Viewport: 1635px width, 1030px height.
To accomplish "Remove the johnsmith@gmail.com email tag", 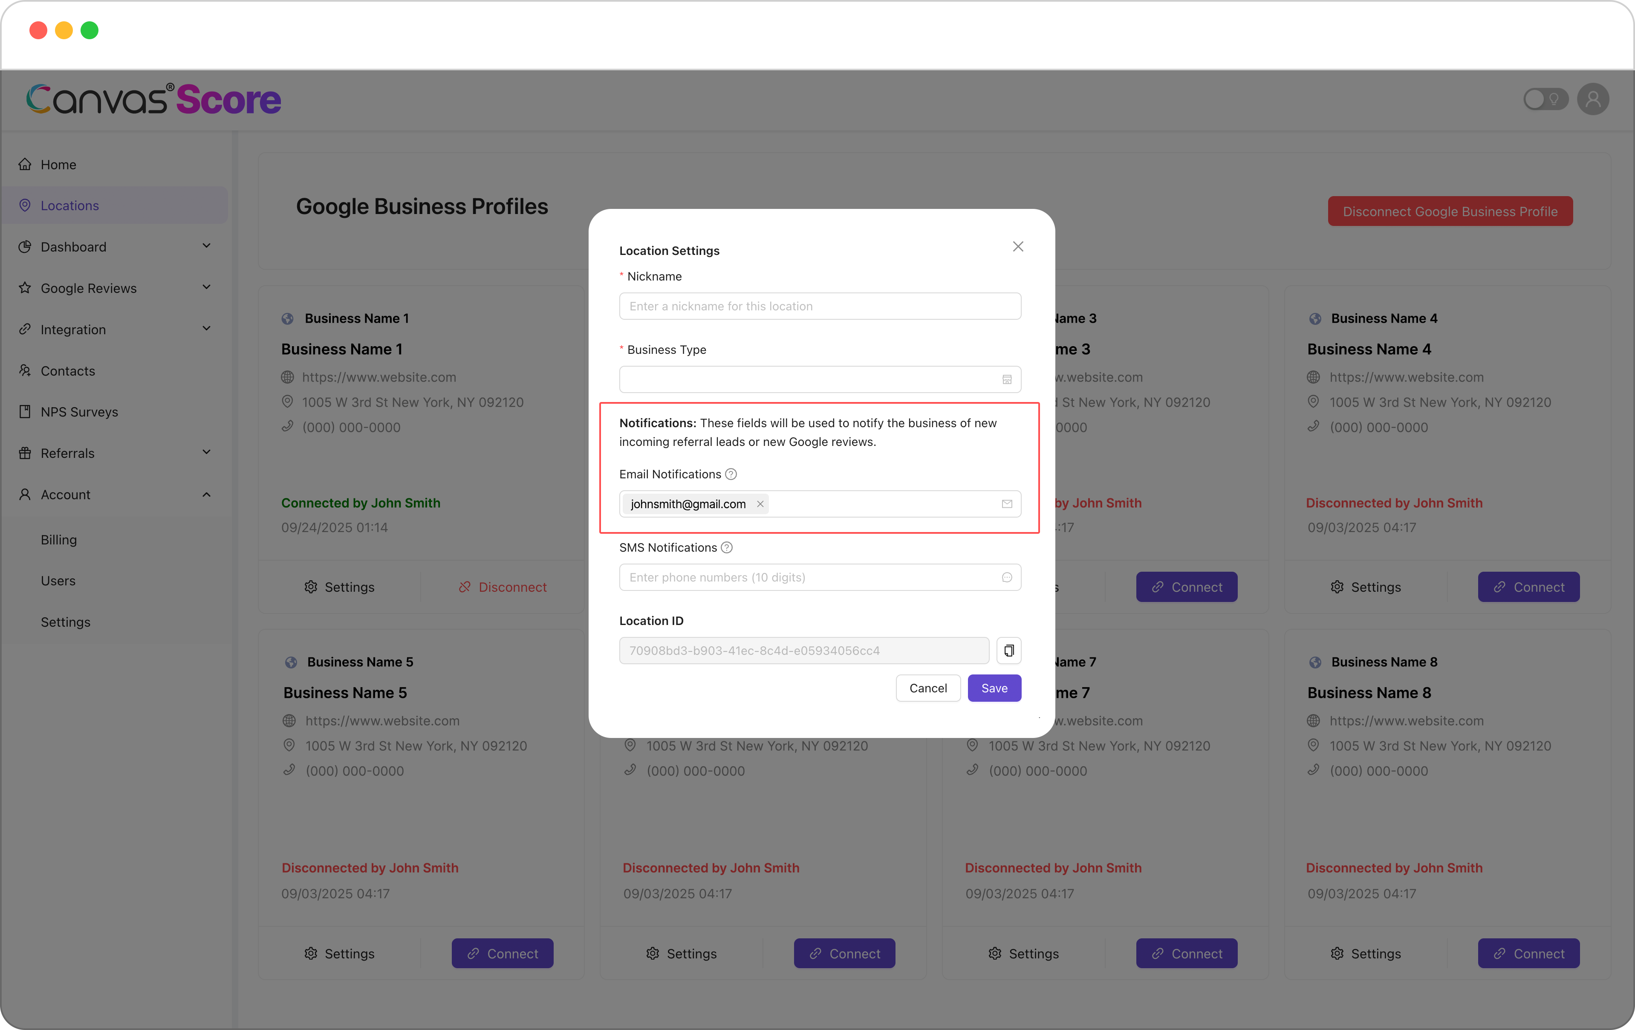I will [x=760, y=504].
